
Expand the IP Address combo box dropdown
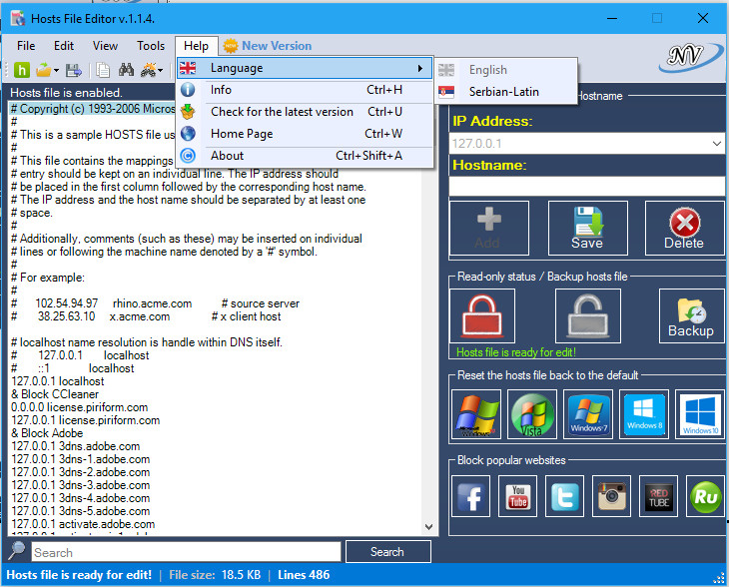(716, 144)
